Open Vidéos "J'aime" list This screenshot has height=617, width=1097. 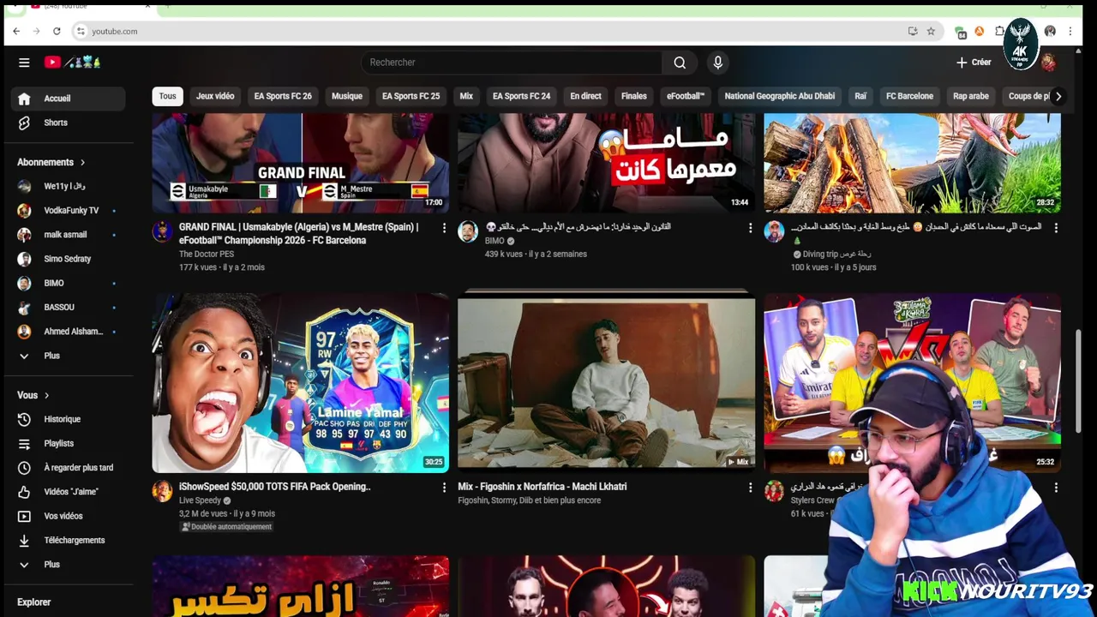coord(69,492)
